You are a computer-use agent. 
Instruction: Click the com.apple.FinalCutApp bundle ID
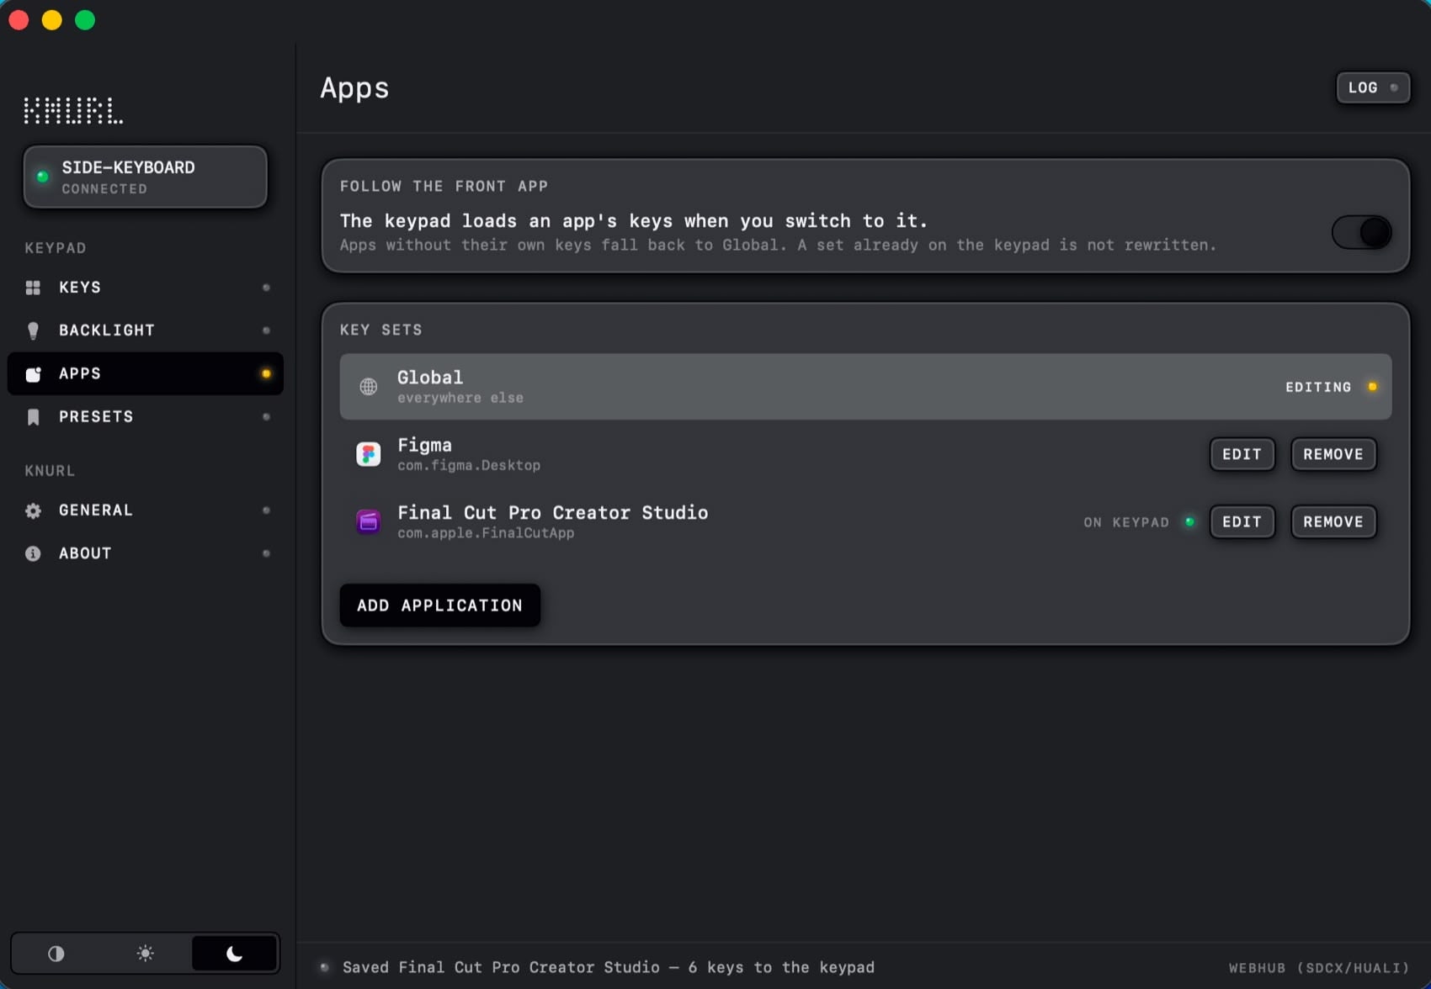486,532
